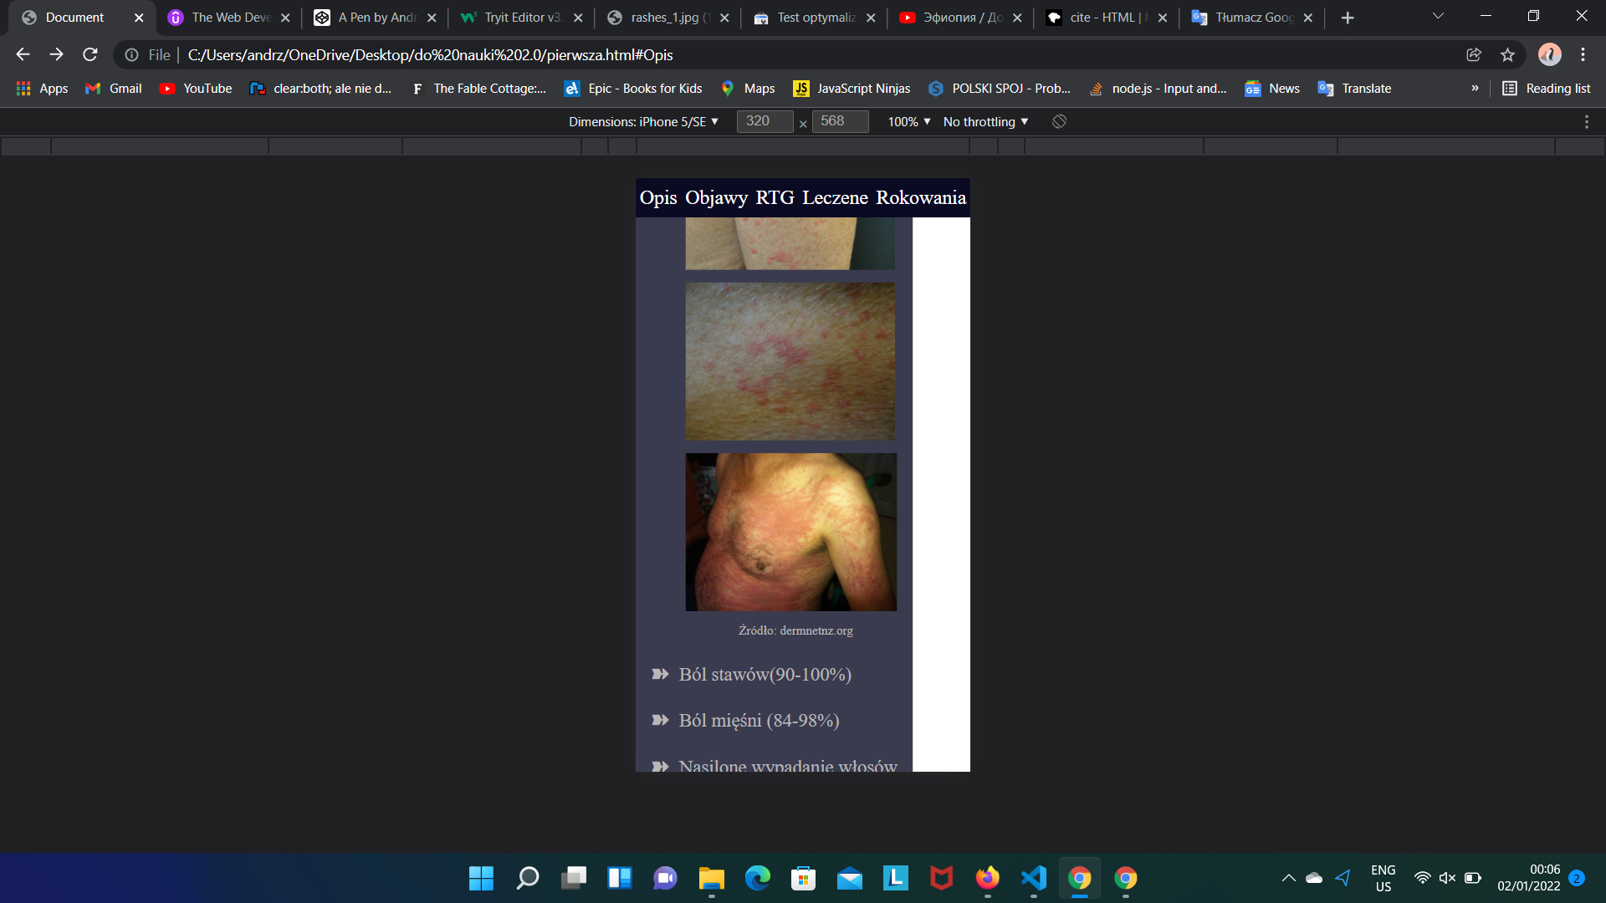Click the ENG US language indicator
The width and height of the screenshot is (1606, 903).
click(x=1384, y=878)
